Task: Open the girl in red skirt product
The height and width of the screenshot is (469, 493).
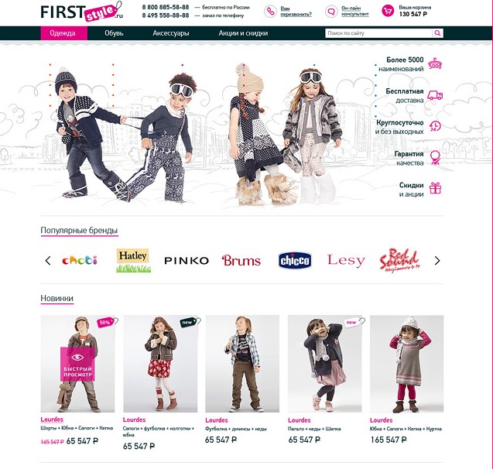Action: point(160,364)
